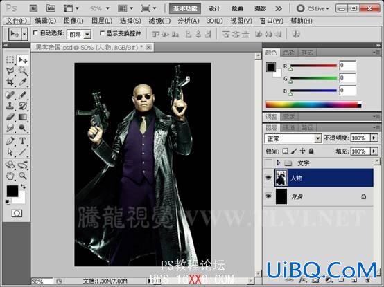This screenshot has height=287, width=384.
Task: Open the CS Live menu button
Action: [313, 8]
